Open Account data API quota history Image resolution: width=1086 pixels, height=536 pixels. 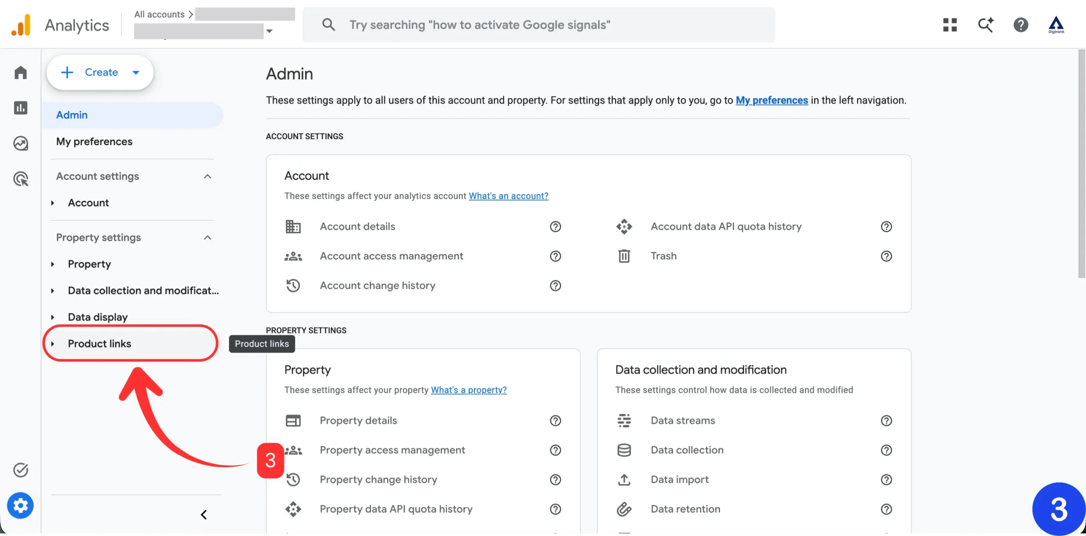pos(726,226)
